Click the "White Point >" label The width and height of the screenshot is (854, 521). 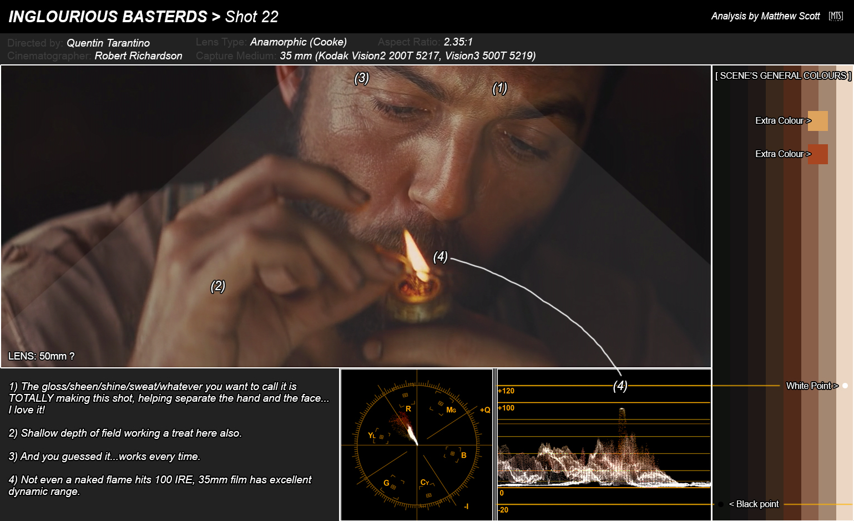[812, 386]
